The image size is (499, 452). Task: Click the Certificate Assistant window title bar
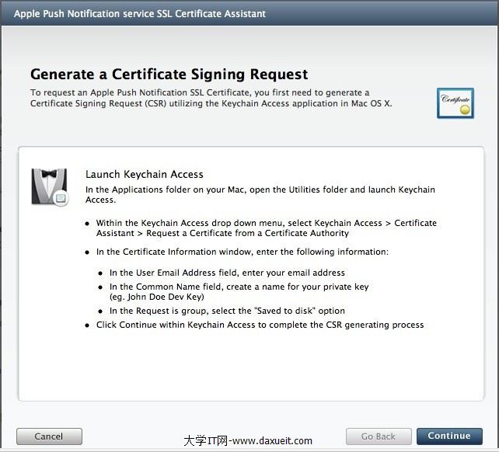(x=140, y=13)
